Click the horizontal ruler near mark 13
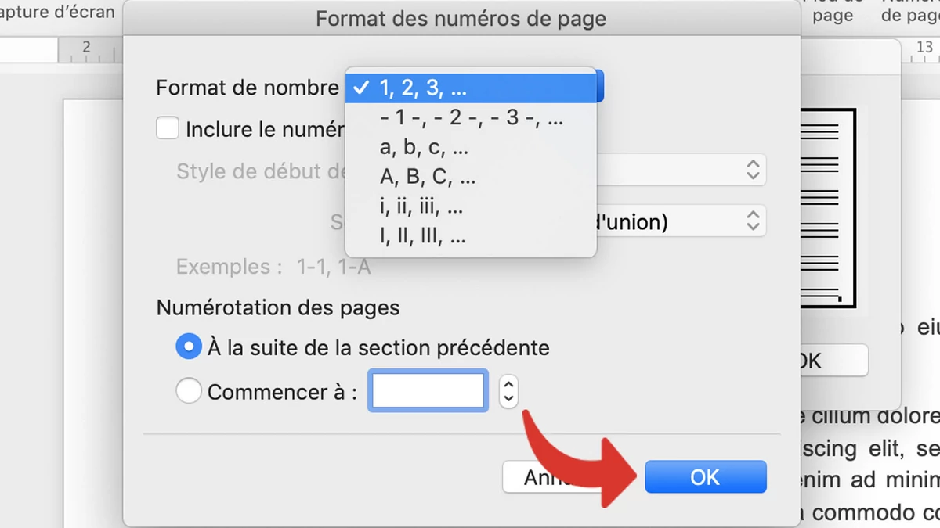Screen dimensions: 940x528 pyautogui.click(x=924, y=49)
